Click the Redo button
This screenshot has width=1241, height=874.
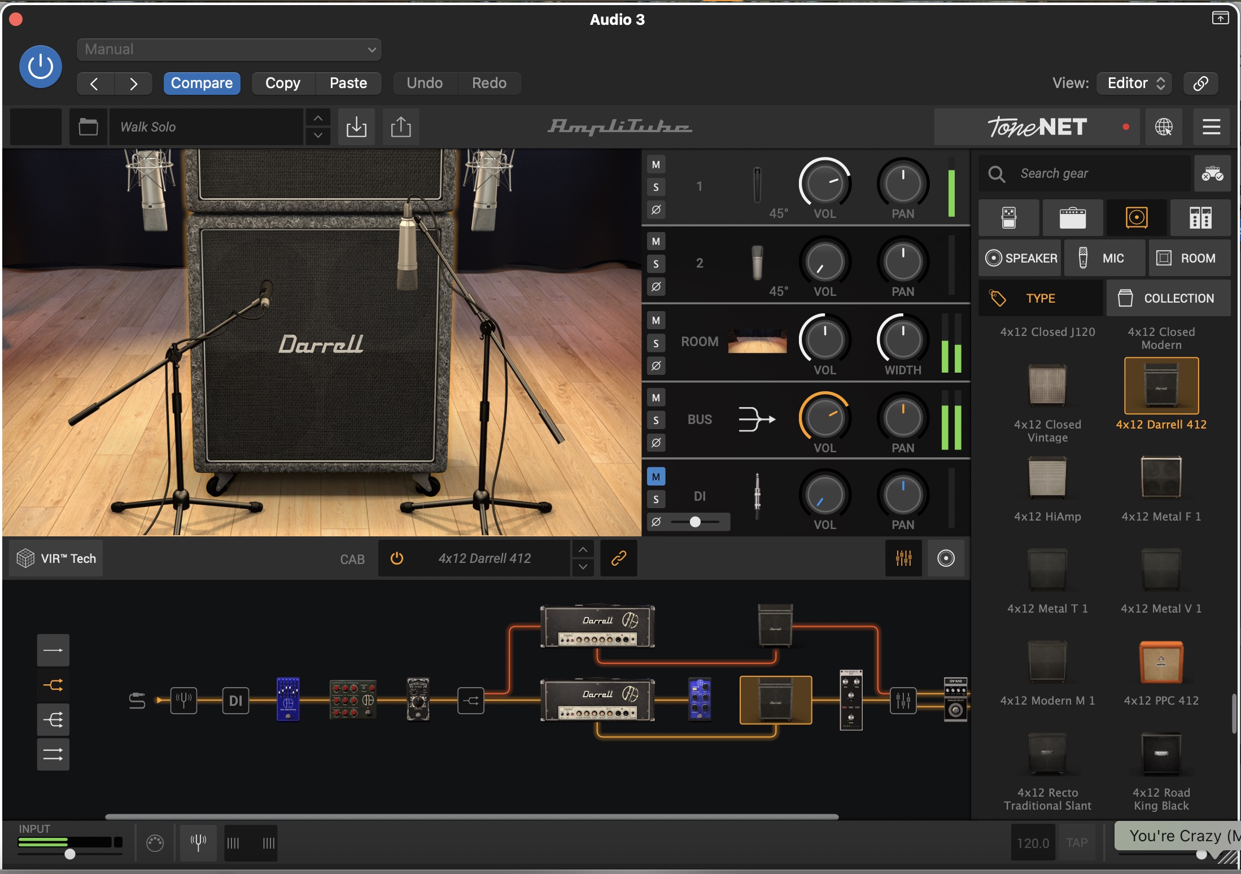point(489,84)
